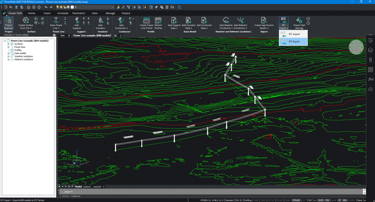The image size is (375, 202).
Task: Expand the Power lines tree node
Action: 8,47
